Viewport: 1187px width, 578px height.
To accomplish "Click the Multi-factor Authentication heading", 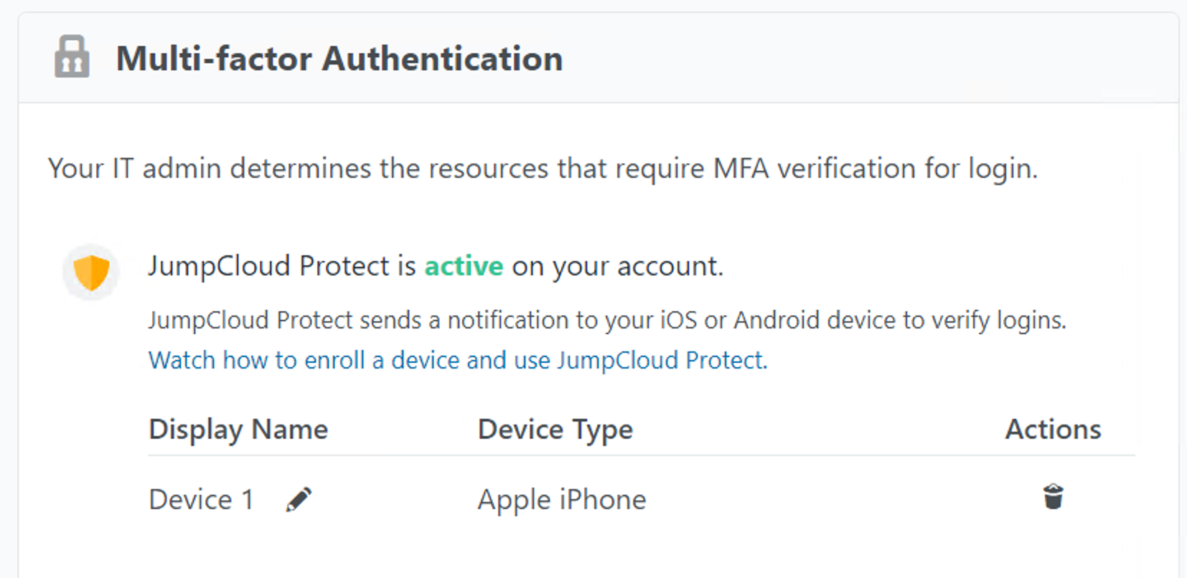I will [x=339, y=59].
